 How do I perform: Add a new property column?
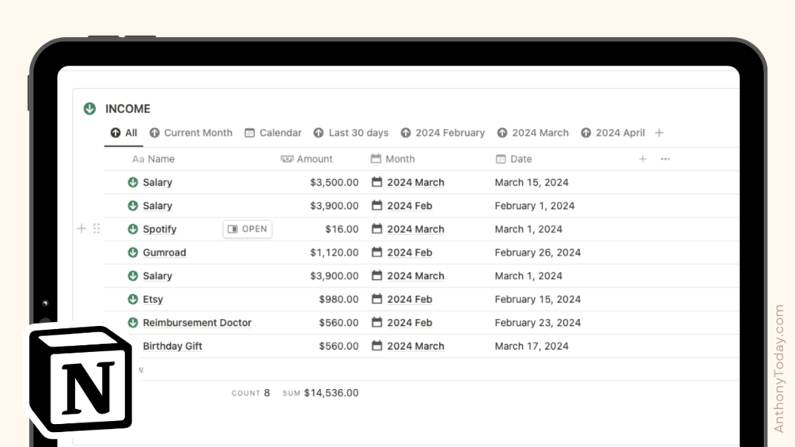click(642, 159)
